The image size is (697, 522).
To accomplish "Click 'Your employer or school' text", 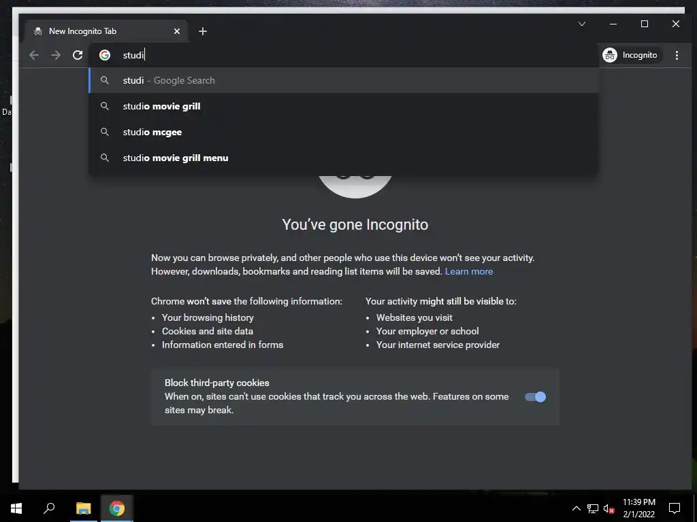I will click(x=427, y=331).
